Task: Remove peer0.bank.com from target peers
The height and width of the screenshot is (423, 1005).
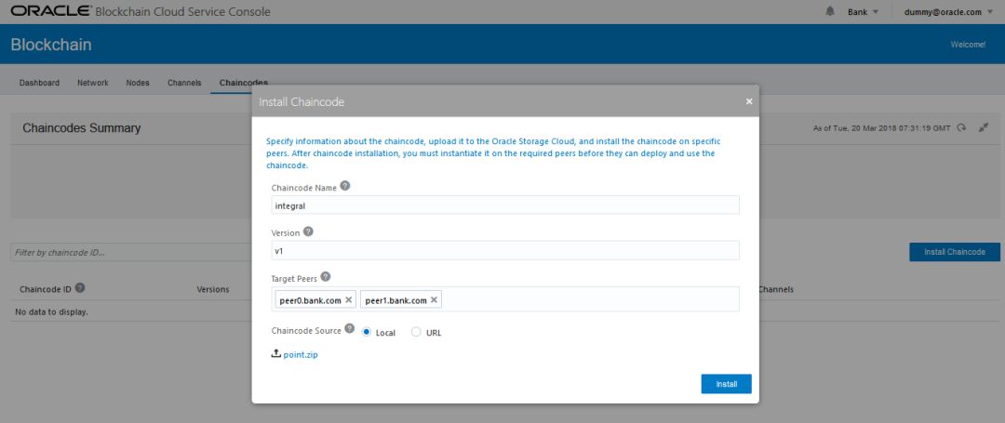Action: point(349,299)
